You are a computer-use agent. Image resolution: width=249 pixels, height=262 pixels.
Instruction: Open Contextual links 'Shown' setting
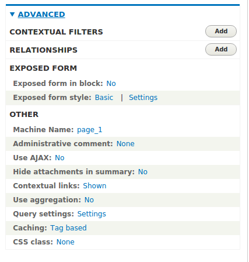(x=94, y=186)
